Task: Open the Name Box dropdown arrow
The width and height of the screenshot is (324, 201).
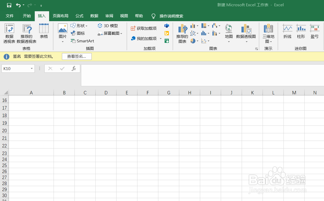Action: tap(32, 68)
